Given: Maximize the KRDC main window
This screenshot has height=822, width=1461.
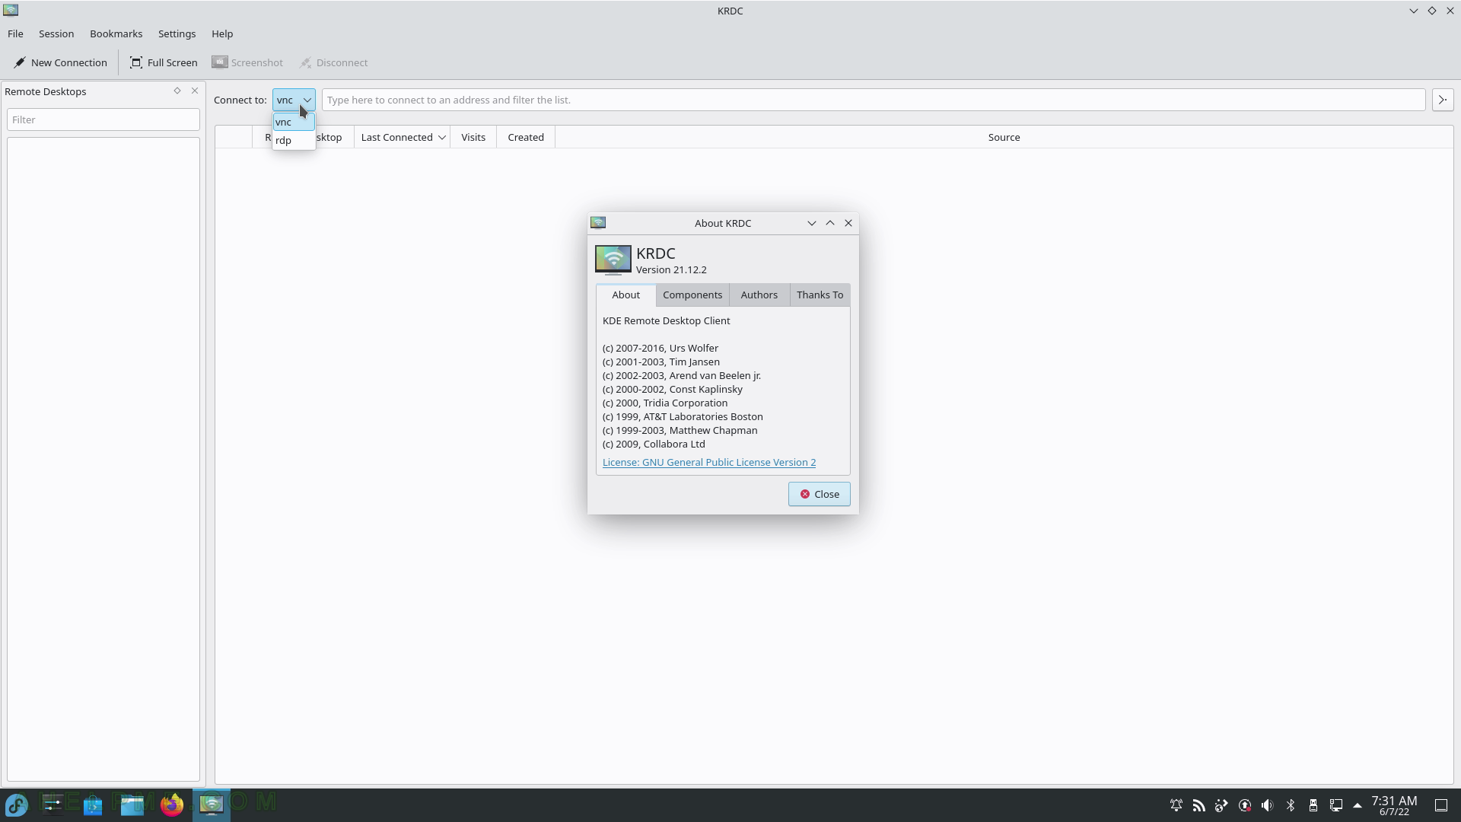Looking at the screenshot, I should click(x=1432, y=11).
